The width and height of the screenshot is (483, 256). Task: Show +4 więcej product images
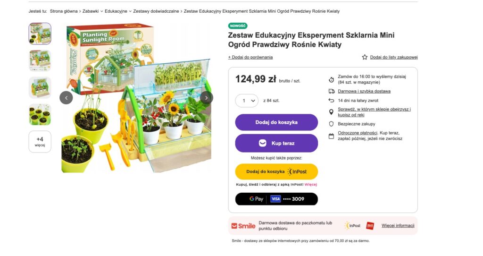click(40, 141)
